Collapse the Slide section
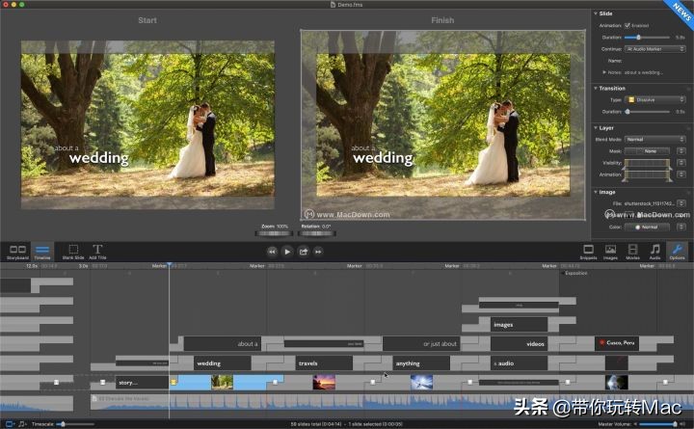The width and height of the screenshot is (694, 429). (x=596, y=13)
